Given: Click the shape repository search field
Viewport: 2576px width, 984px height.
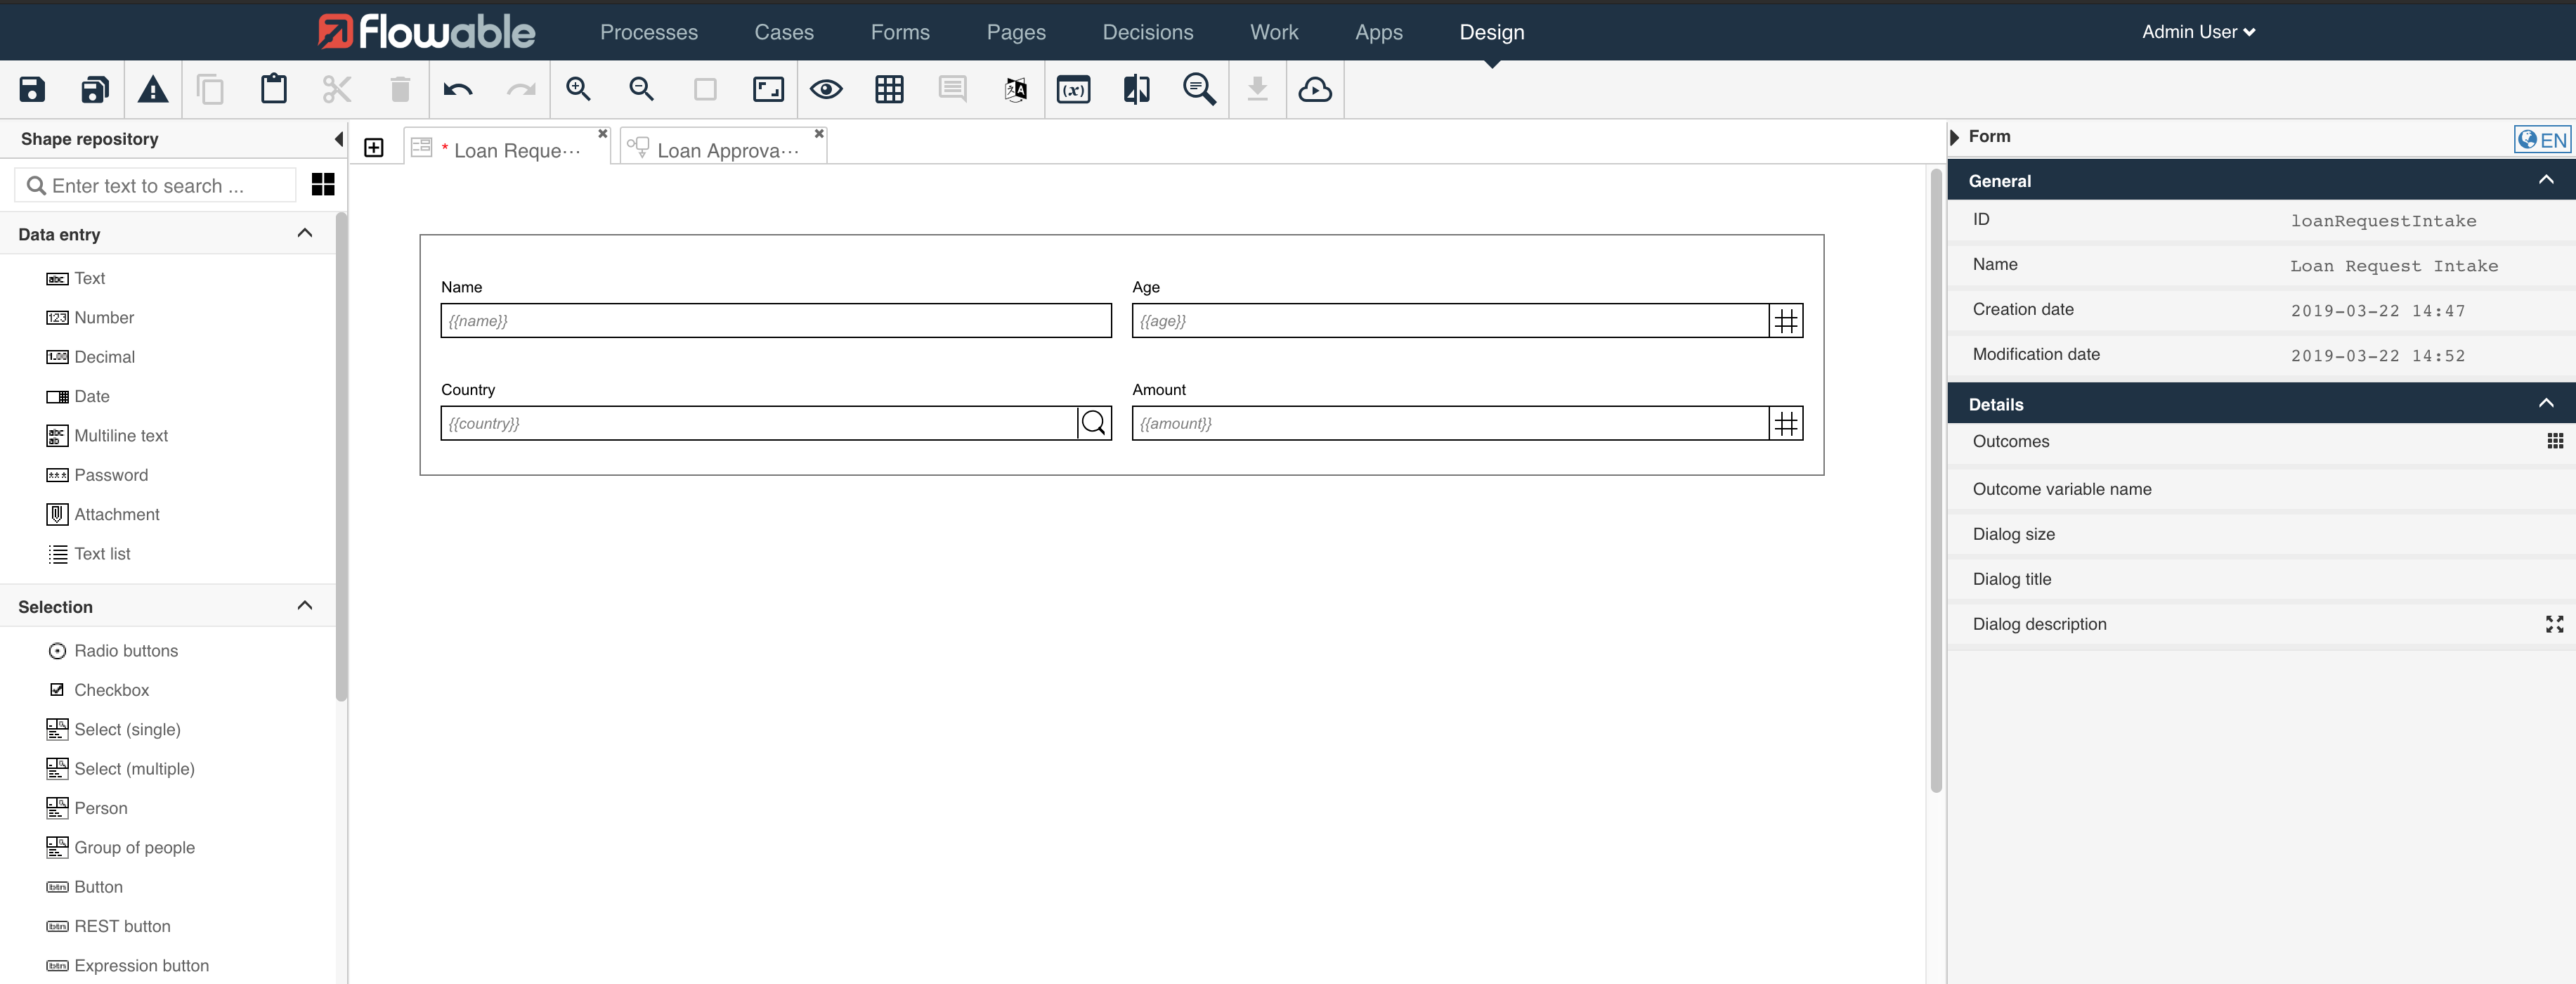Looking at the screenshot, I should [155, 185].
